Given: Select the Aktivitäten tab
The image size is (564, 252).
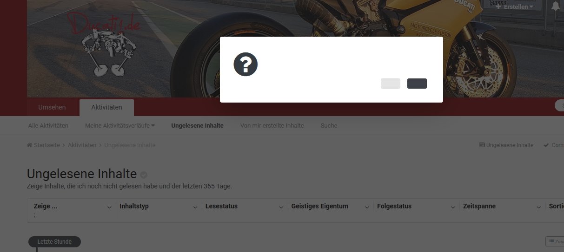Looking at the screenshot, I should pyautogui.click(x=106, y=107).
